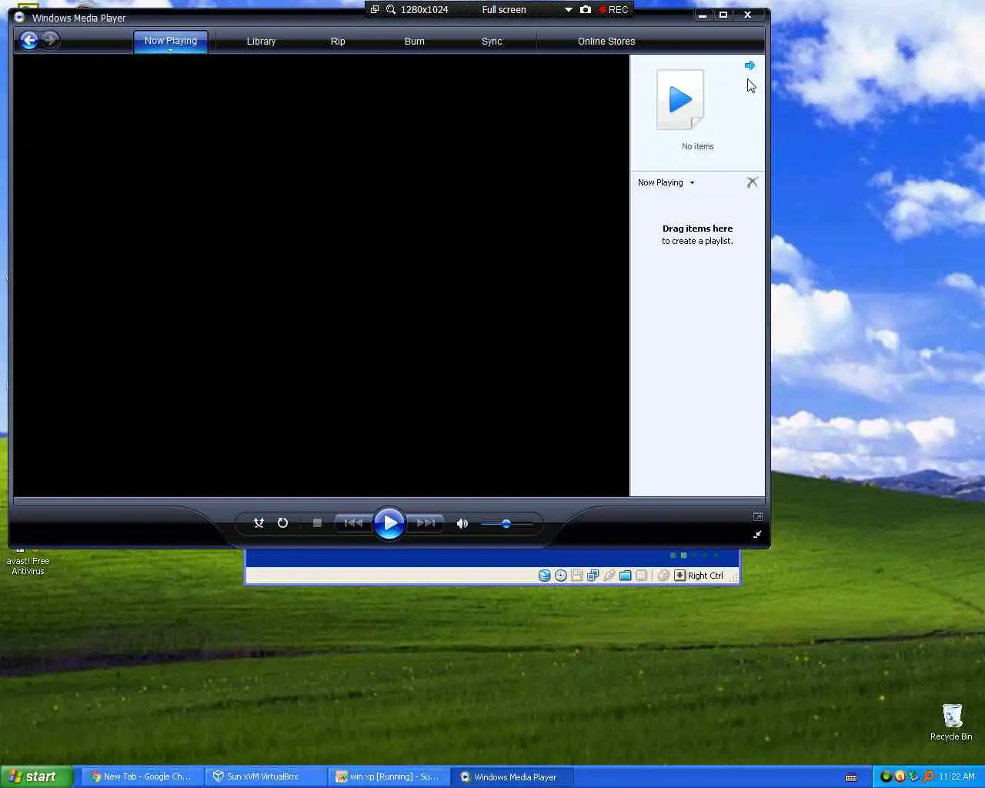
Task: Click the Next track button
Action: pos(426,523)
